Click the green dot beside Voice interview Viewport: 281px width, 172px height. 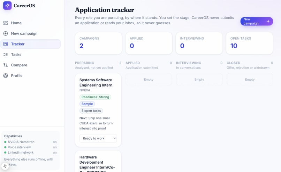tap(5, 147)
